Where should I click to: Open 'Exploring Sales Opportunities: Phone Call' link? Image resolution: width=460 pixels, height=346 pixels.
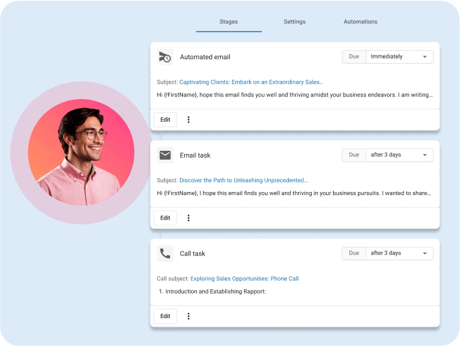point(244,279)
